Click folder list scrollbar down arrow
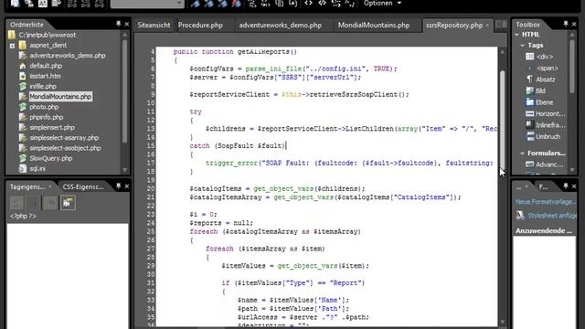 (x=124, y=170)
